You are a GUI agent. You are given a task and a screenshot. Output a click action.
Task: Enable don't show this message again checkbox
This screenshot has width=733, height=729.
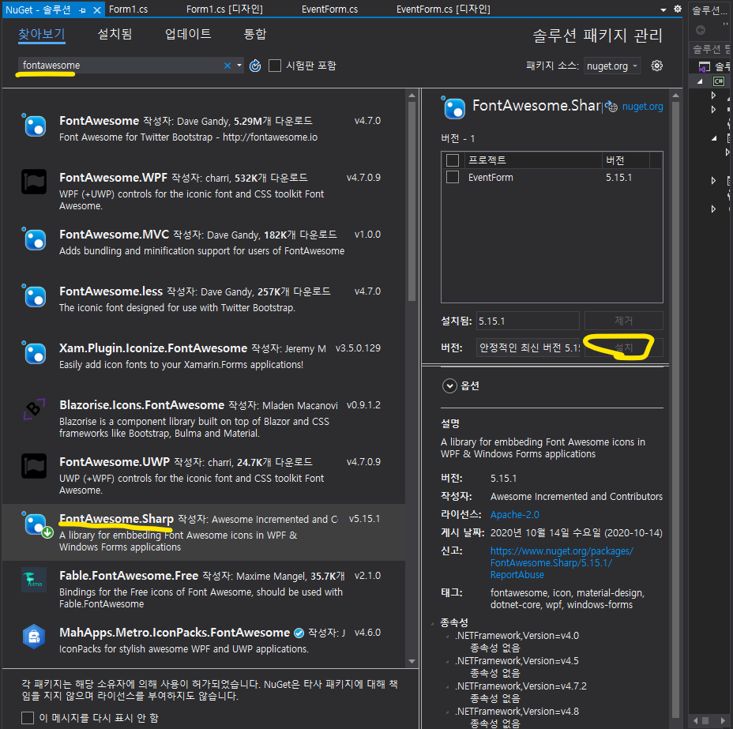pyautogui.click(x=28, y=718)
